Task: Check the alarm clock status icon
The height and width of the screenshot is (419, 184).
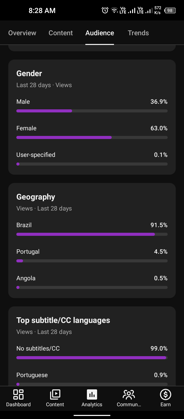Action: [x=105, y=10]
